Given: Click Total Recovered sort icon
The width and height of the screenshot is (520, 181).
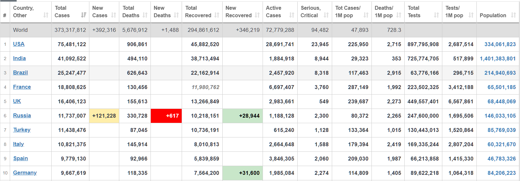Looking at the screenshot, I should pyautogui.click(x=217, y=15).
